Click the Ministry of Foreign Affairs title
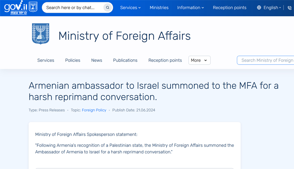Viewport: 294px width, 169px height. (124, 36)
